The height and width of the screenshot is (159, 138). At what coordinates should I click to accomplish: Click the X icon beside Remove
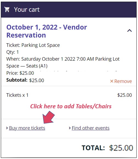[x=112, y=81]
